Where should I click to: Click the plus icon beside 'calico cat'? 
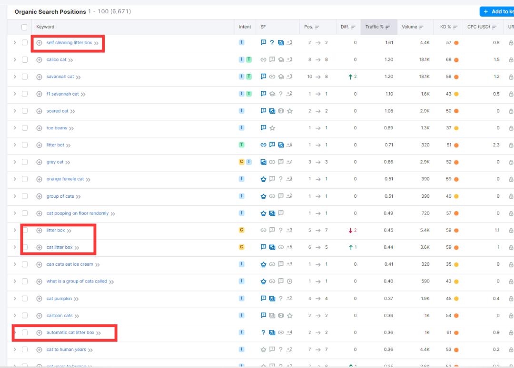(x=40, y=60)
